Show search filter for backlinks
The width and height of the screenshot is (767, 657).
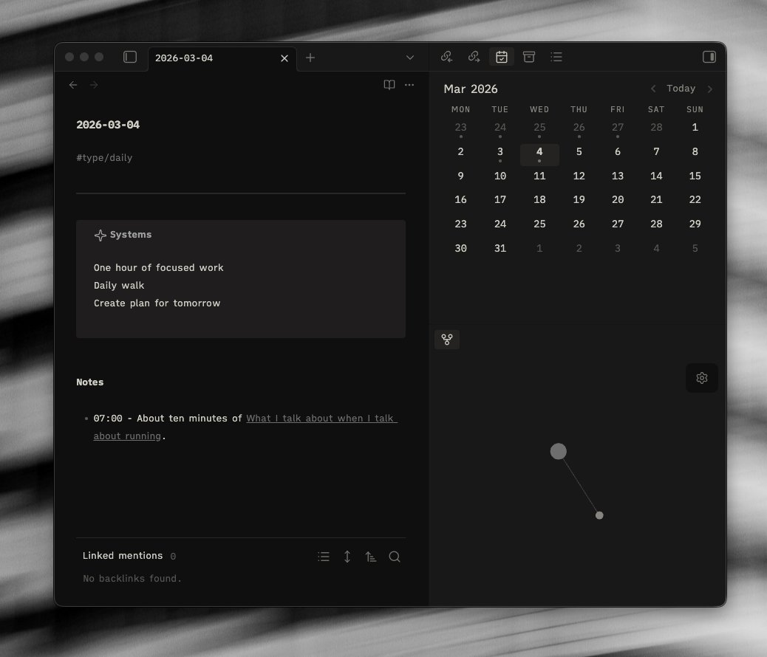click(x=395, y=557)
